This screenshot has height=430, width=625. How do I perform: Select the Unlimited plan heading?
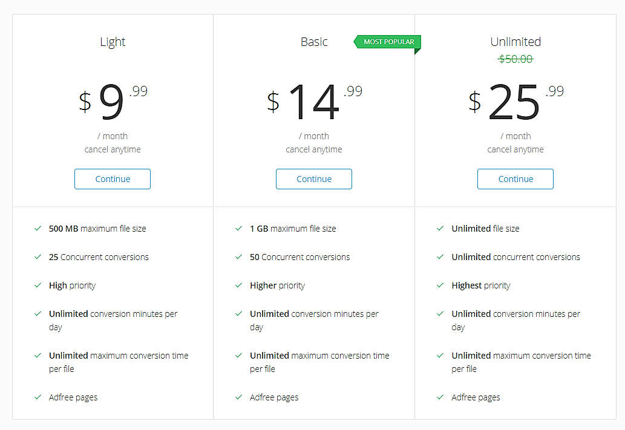(x=515, y=42)
